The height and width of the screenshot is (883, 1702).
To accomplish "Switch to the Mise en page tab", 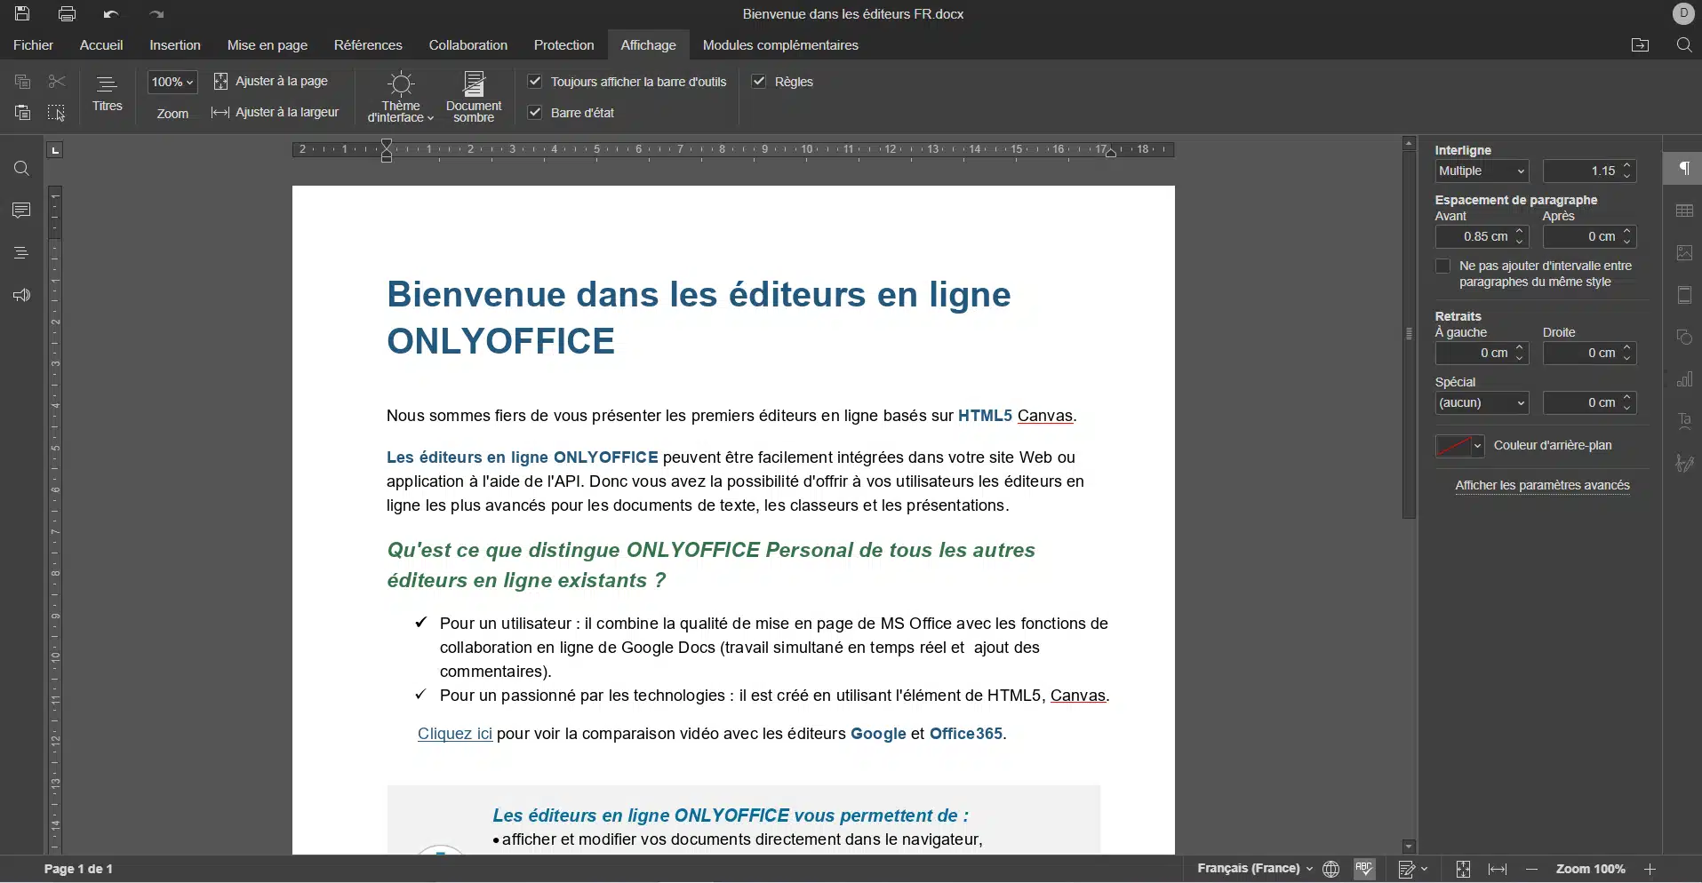I will click(268, 45).
